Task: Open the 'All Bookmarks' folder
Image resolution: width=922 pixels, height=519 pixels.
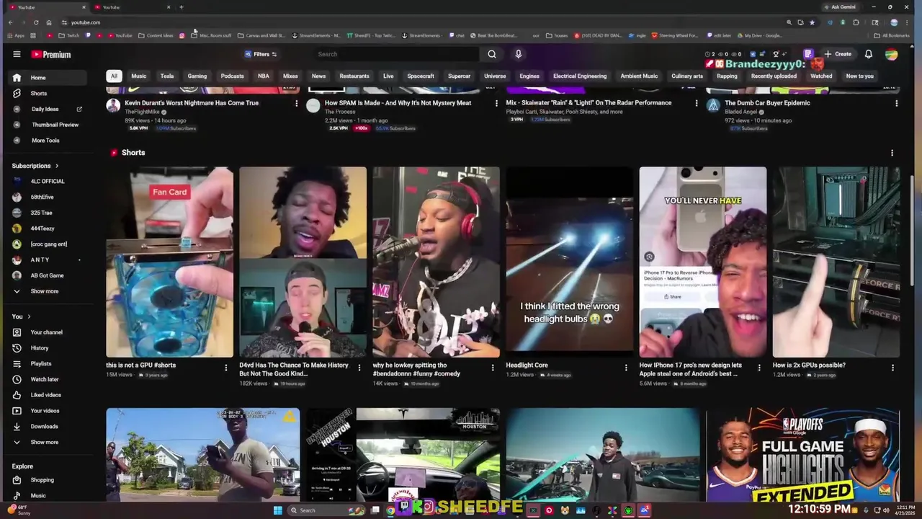Action: pos(891,35)
